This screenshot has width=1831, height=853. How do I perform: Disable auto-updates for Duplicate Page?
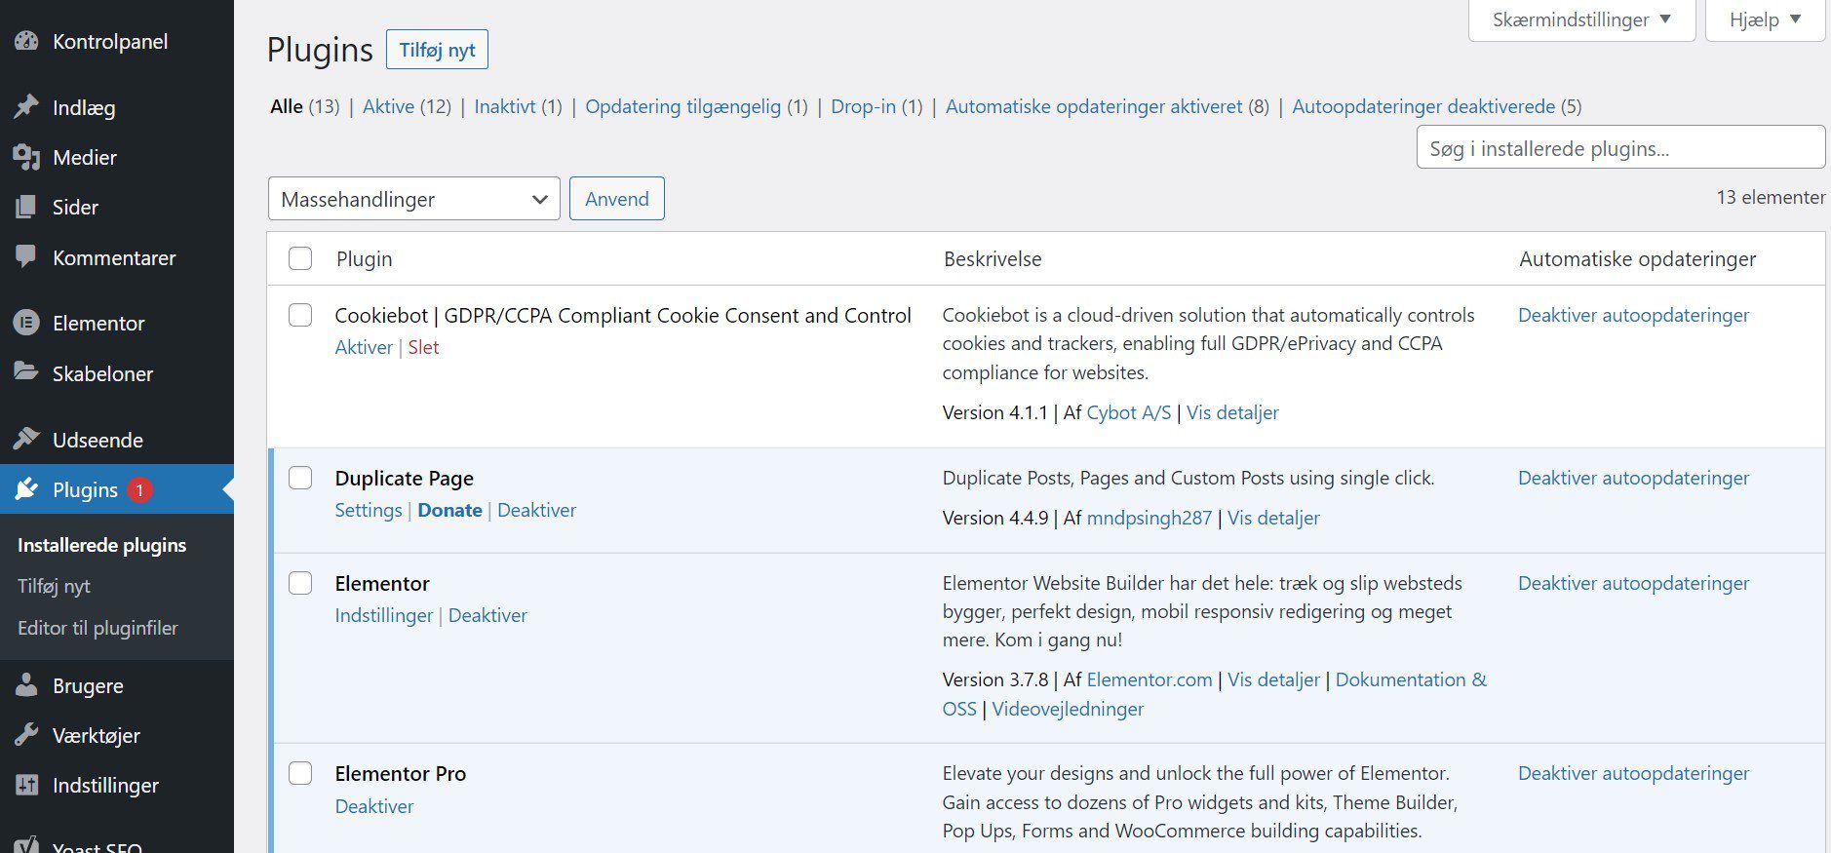1633,478
